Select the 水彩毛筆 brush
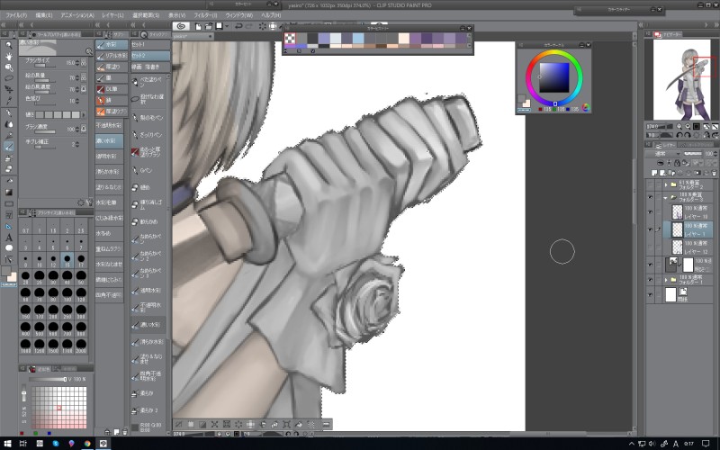 coord(109,202)
